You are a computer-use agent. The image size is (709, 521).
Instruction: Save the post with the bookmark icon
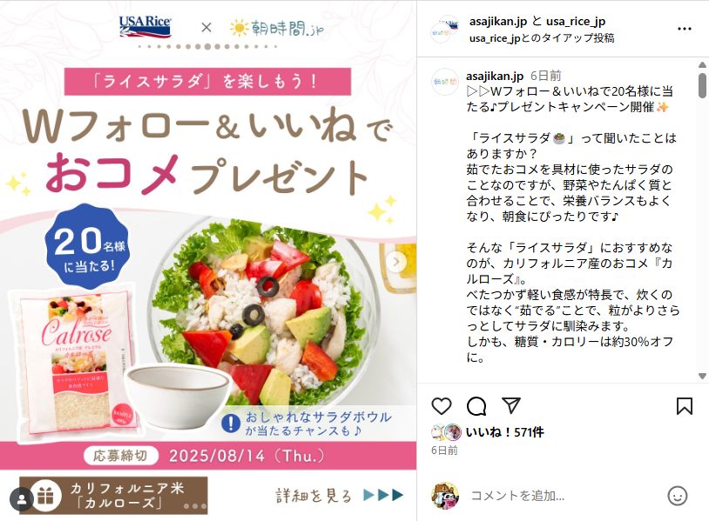click(684, 406)
